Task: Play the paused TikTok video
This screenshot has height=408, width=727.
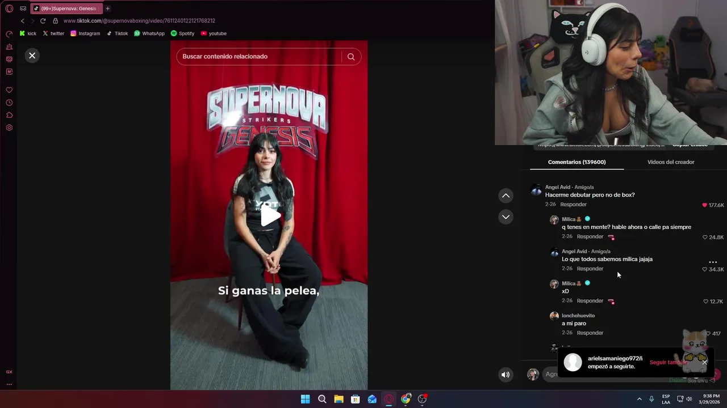Action: pos(270,216)
